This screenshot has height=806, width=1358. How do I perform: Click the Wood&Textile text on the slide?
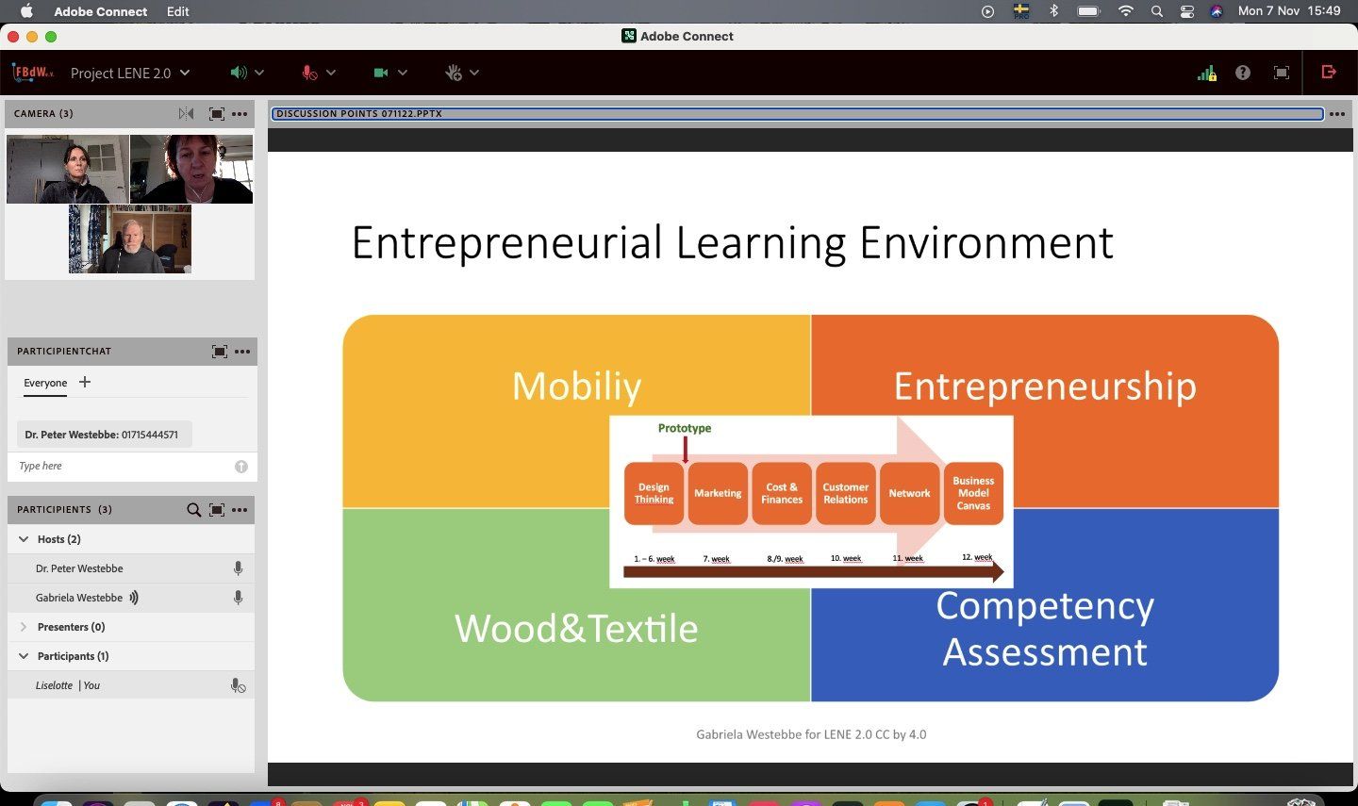(x=576, y=629)
